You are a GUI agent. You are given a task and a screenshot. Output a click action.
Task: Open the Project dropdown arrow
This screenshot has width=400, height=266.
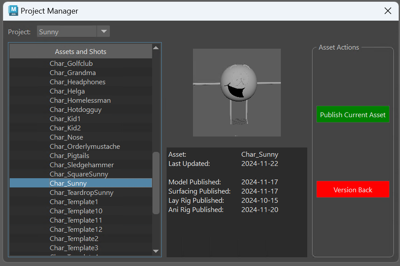[x=104, y=31]
